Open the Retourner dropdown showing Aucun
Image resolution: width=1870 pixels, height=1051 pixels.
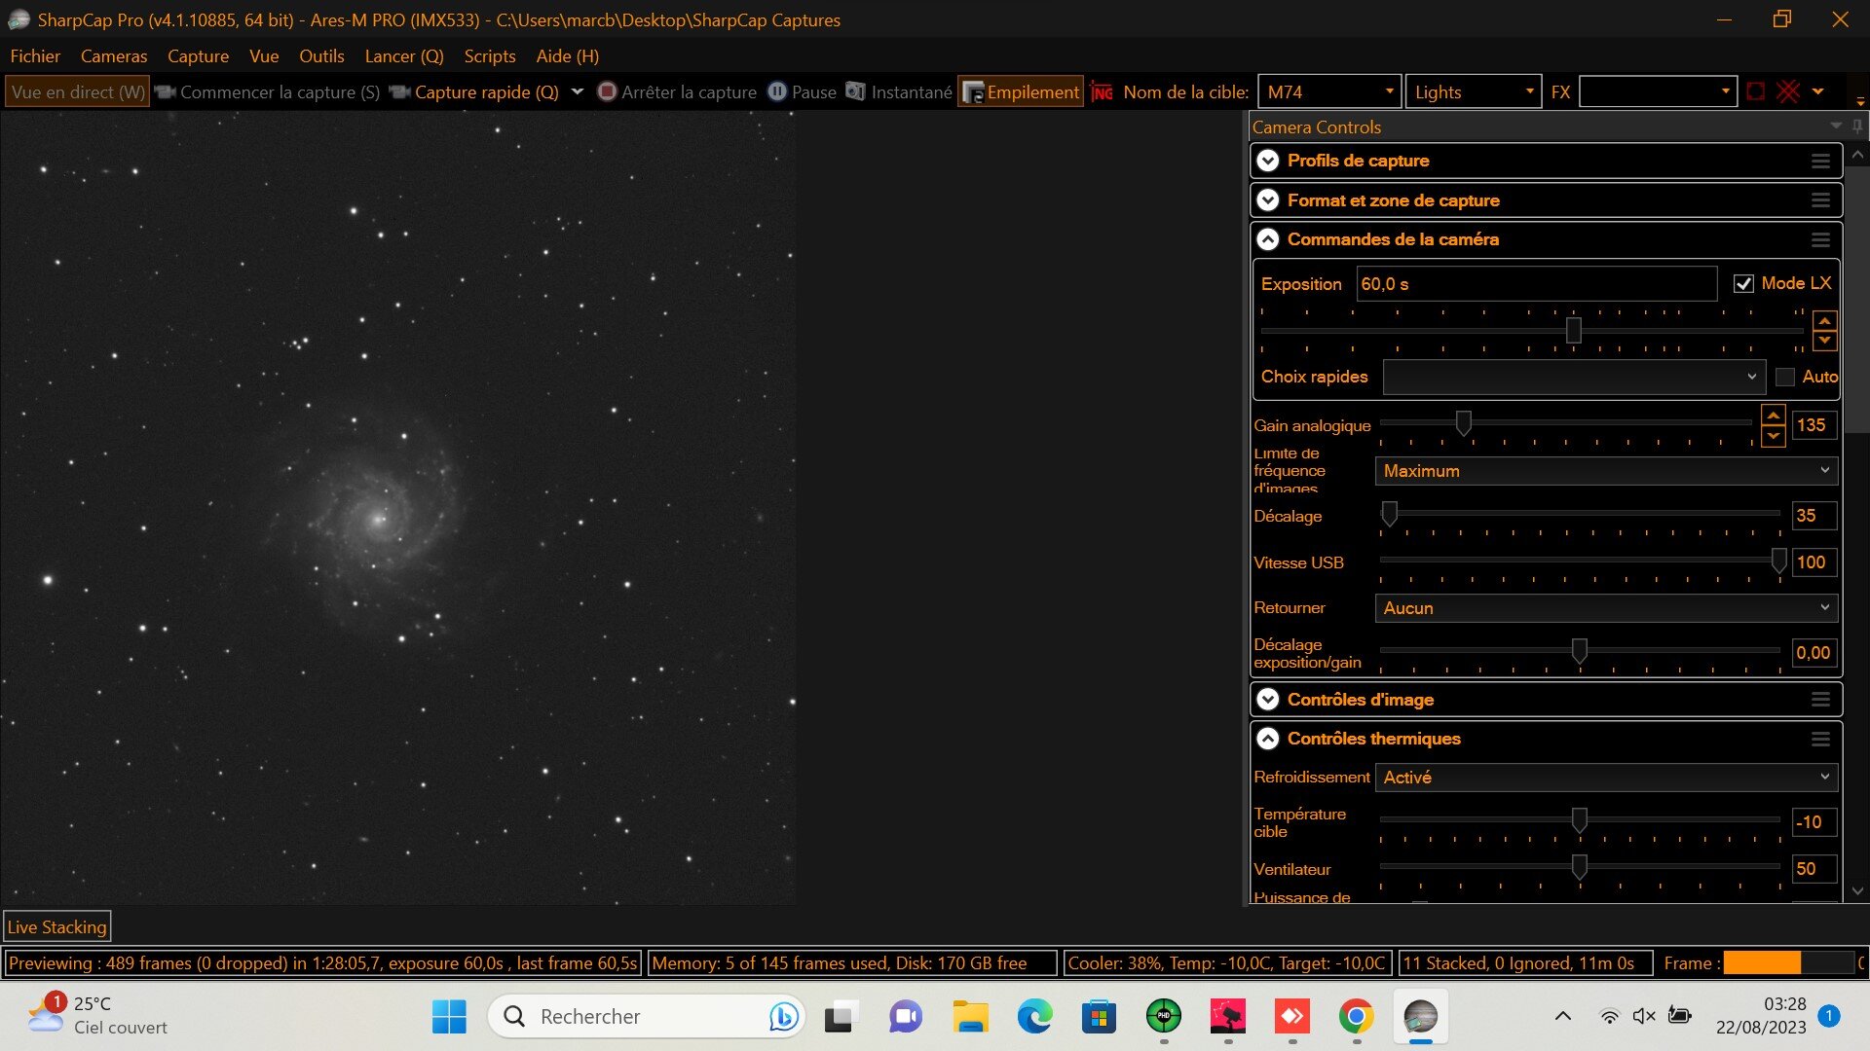click(x=1606, y=608)
